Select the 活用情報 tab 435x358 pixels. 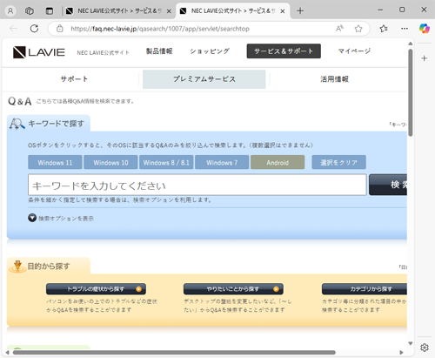click(334, 79)
